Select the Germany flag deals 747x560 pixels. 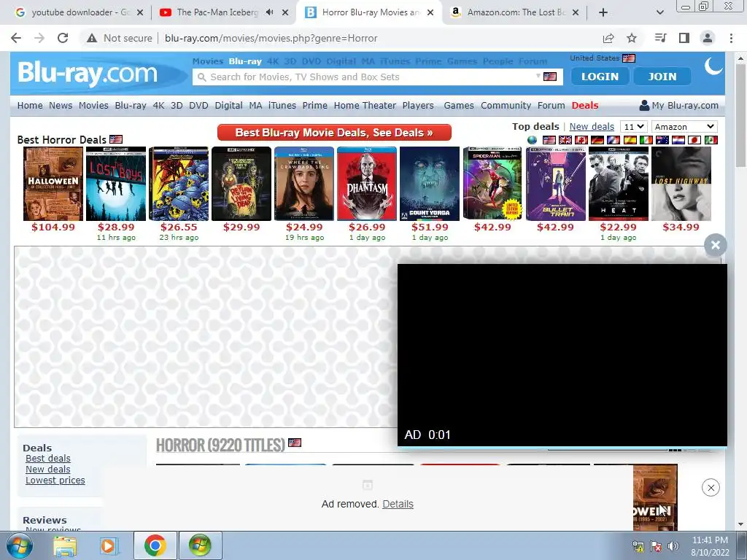597,140
